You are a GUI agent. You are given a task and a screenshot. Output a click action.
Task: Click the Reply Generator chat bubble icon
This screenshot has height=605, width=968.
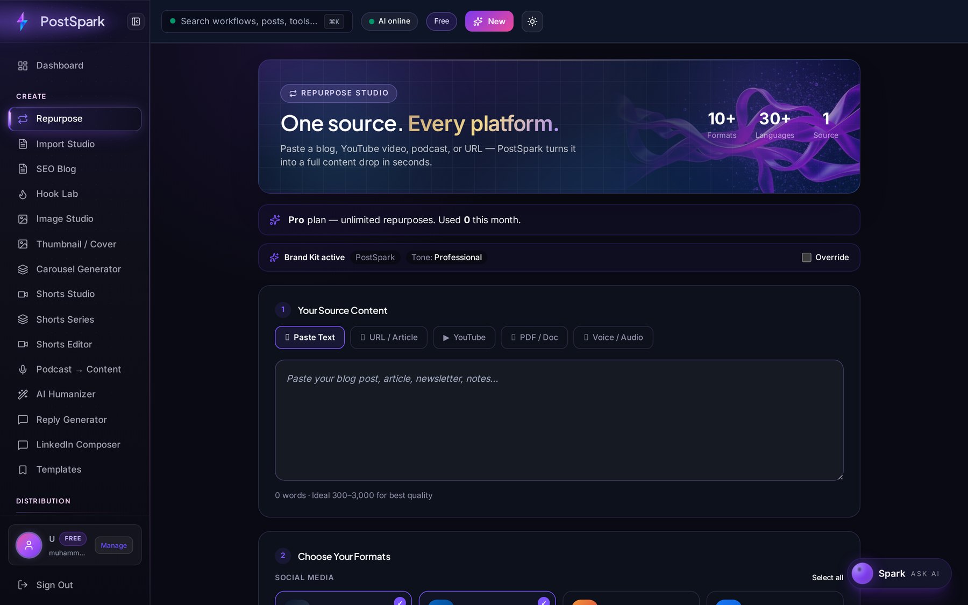pos(23,419)
